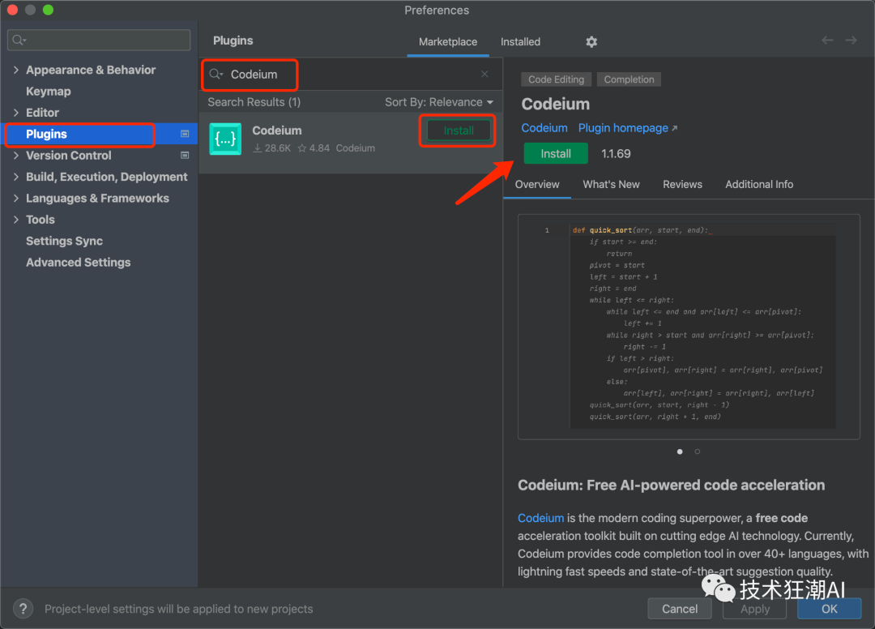The height and width of the screenshot is (629, 875).
Task: Expand the Languages & Frameworks section
Action: 16,199
